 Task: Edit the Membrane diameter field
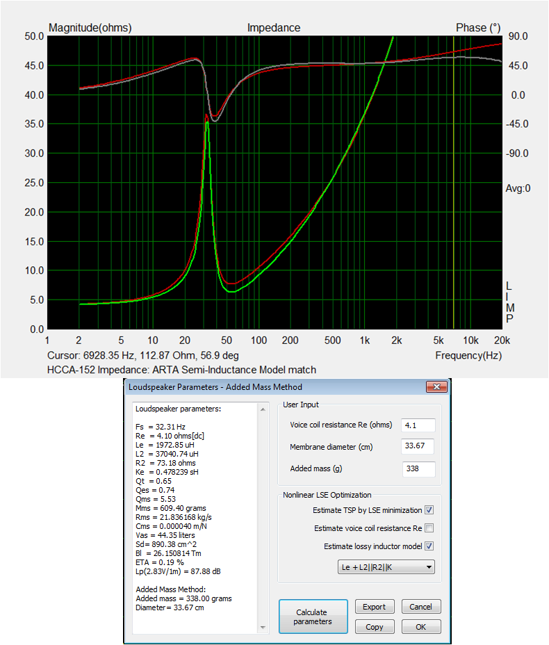(x=418, y=446)
